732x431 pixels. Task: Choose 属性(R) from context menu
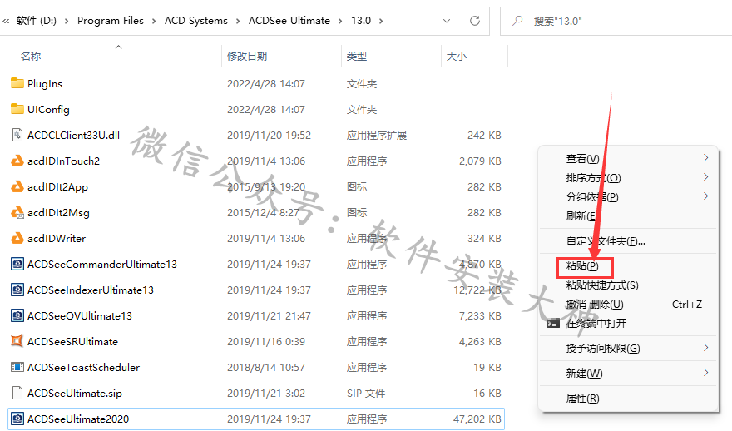pyautogui.click(x=582, y=399)
